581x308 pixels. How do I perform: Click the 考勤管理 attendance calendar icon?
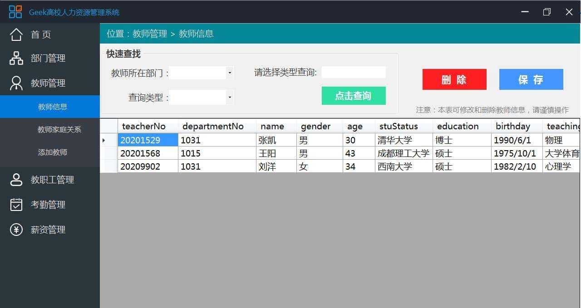point(16,205)
